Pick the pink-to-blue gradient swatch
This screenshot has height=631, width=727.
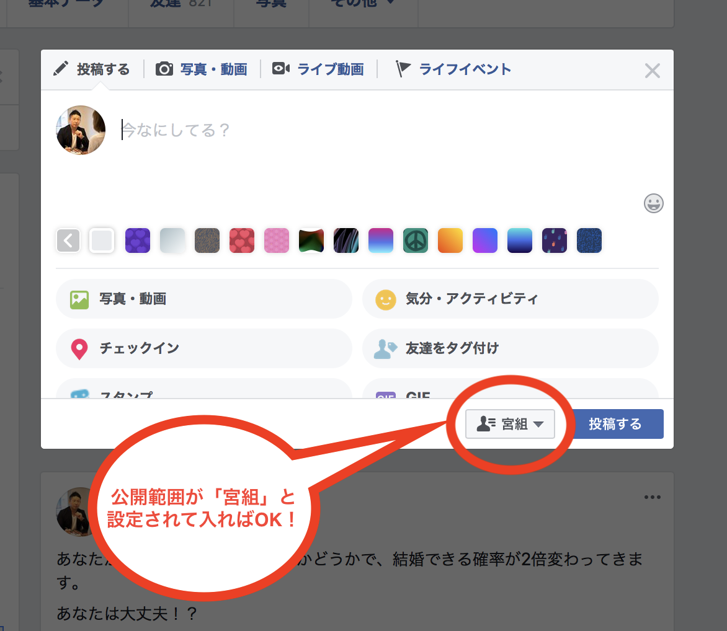381,240
